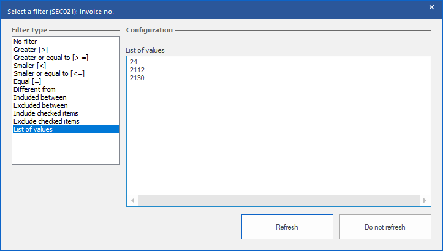The width and height of the screenshot is (443, 251).
Task: Pick the "Smaller [<]" filter type
Action: coord(29,66)
